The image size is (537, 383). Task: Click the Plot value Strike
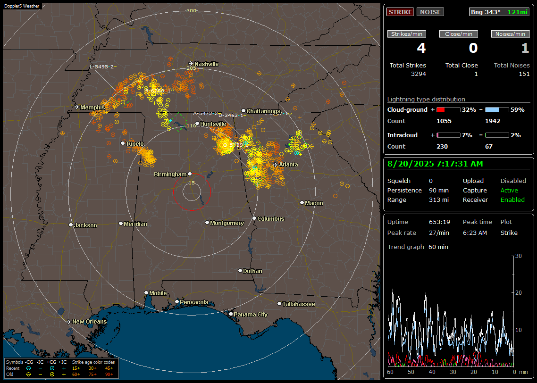[x=509, y=233]
